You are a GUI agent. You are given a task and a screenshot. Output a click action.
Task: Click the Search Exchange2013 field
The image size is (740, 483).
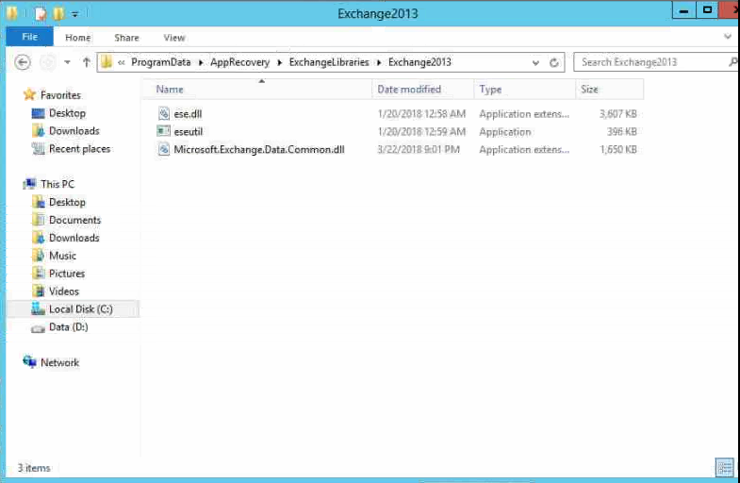pyautogui.click(x=653, y=62)
